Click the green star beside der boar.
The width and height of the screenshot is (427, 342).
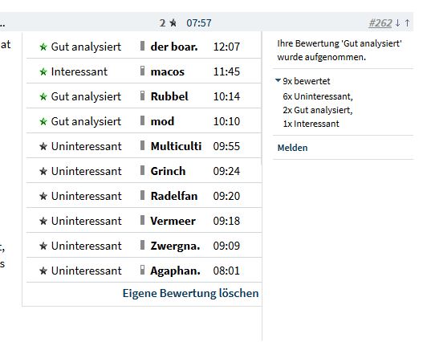point(43,47)
